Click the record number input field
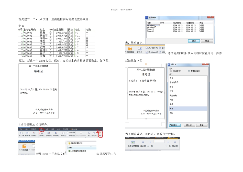Screen dimensions: 243x172 (x=159, y=141)
